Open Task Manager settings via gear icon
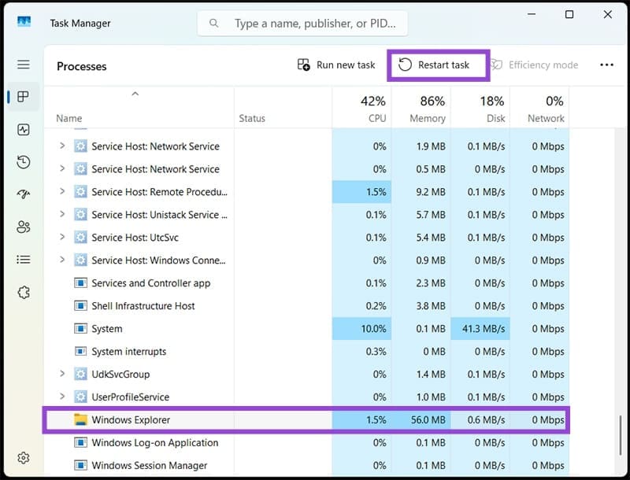 coord(23,457)
